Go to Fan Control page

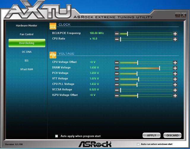(26, 34)
